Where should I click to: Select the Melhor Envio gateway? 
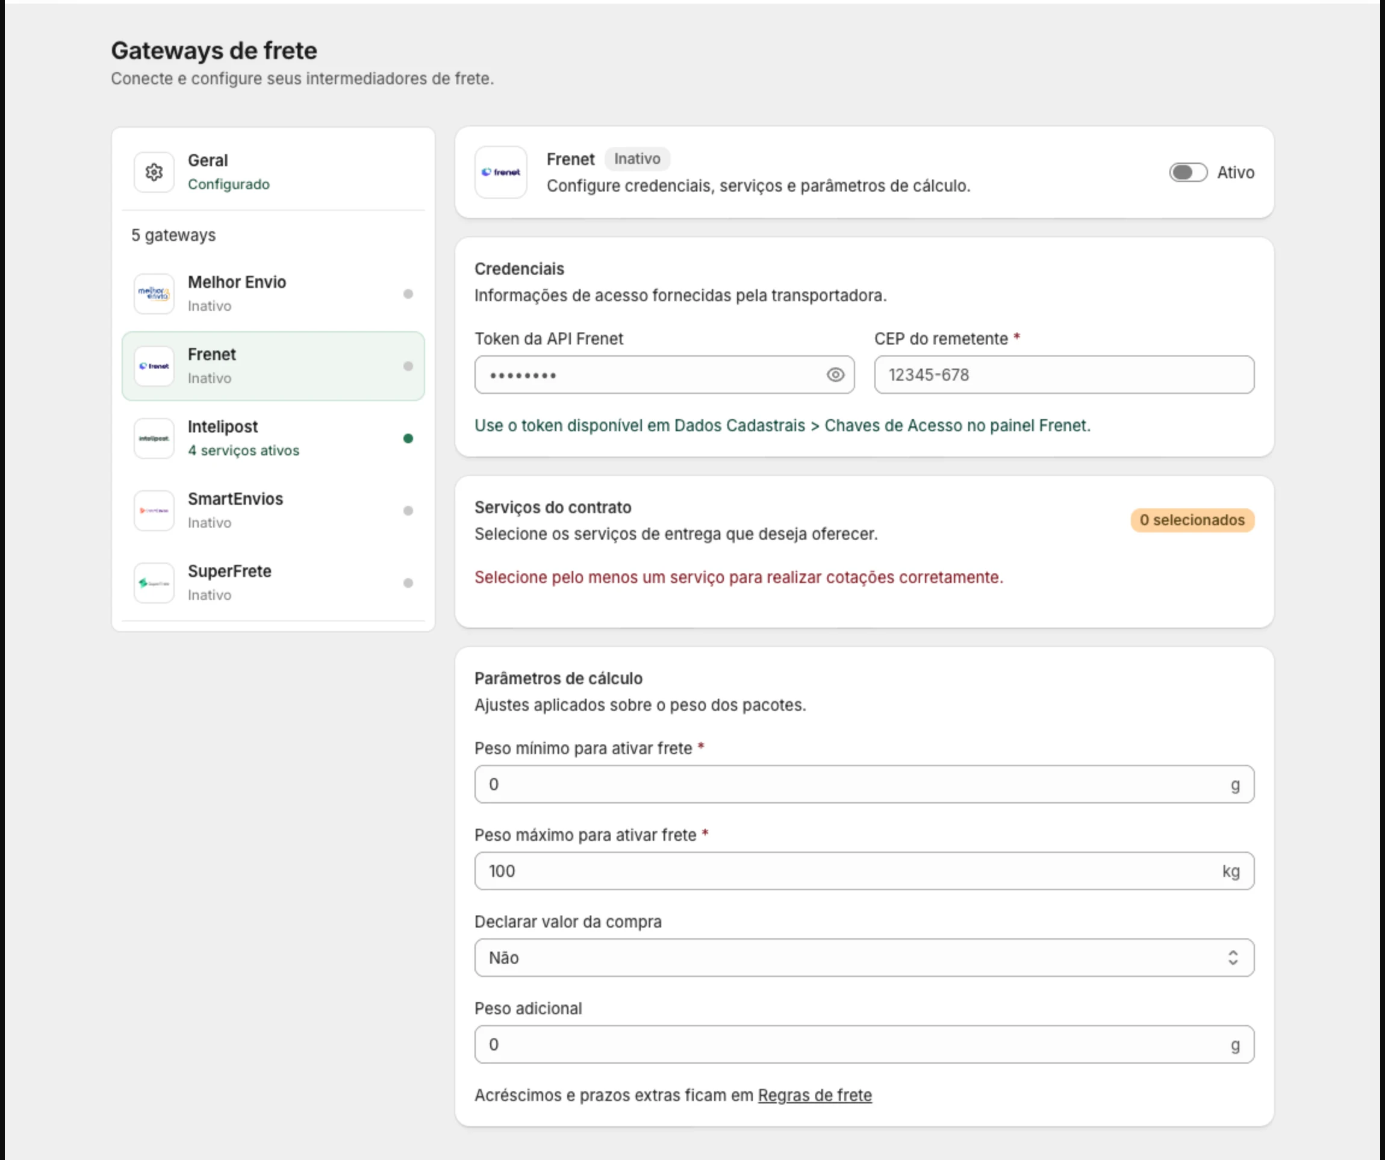(273, 293)
